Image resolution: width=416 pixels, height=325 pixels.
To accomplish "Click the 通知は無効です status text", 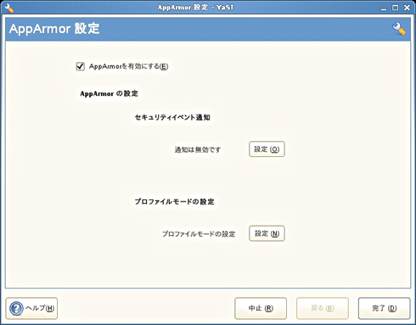I will (198, 149).
